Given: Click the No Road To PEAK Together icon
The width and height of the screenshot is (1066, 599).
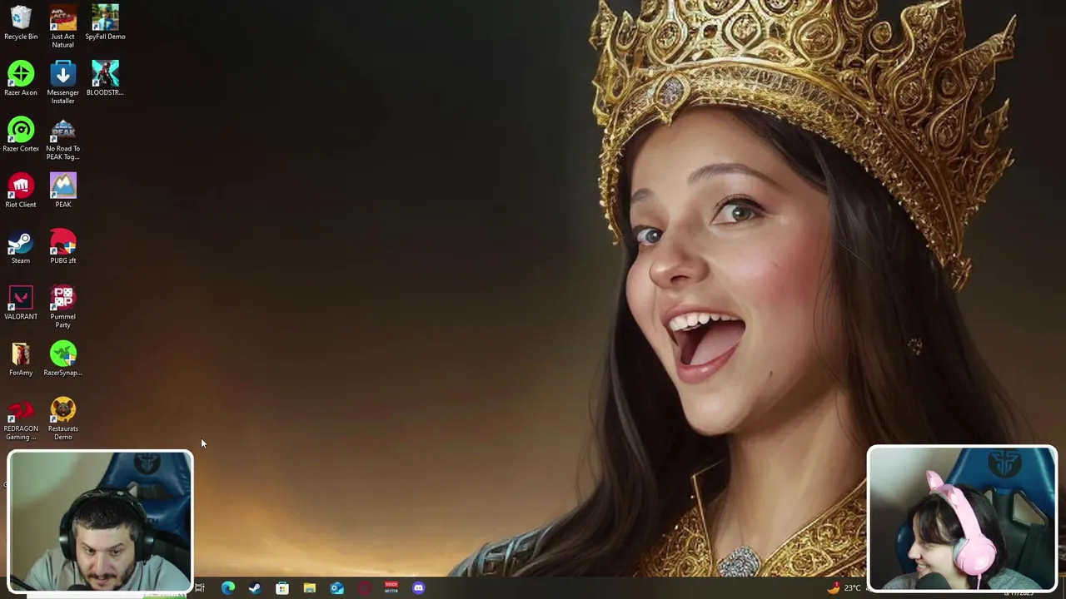Looking at the screenshot, I should [x=62, y=139].
